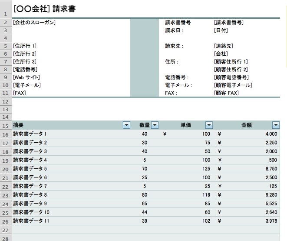This screenshot has height=241, width=287.
Task: Click the quantity 80 cell
Action: [x=145, y=195]
